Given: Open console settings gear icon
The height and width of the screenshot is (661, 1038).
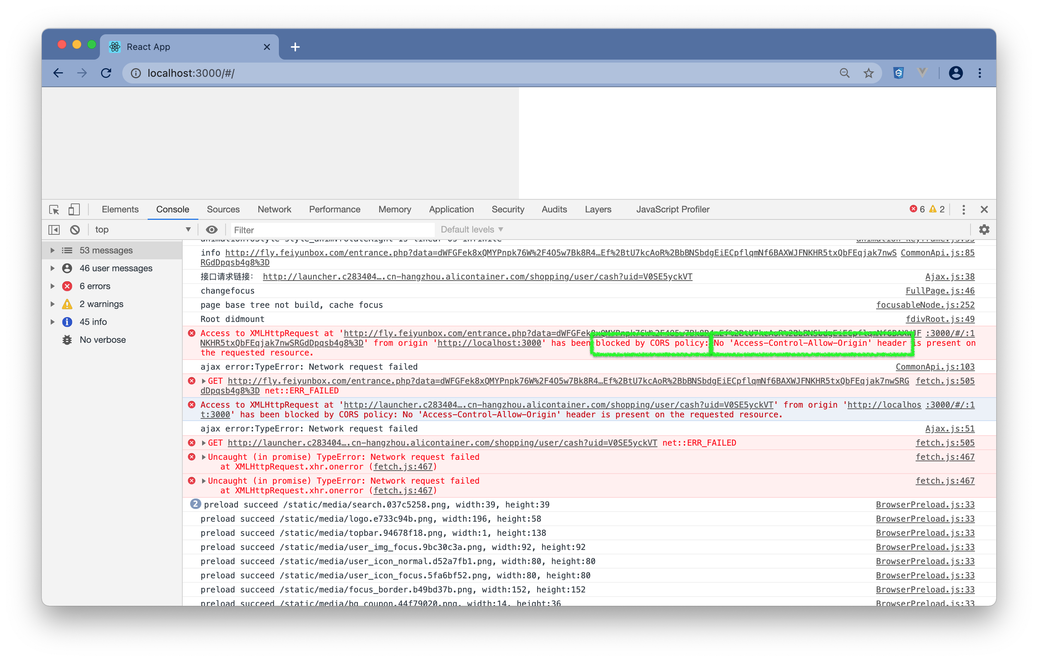Looking at the screenshot, I should [x=984, y=230].
